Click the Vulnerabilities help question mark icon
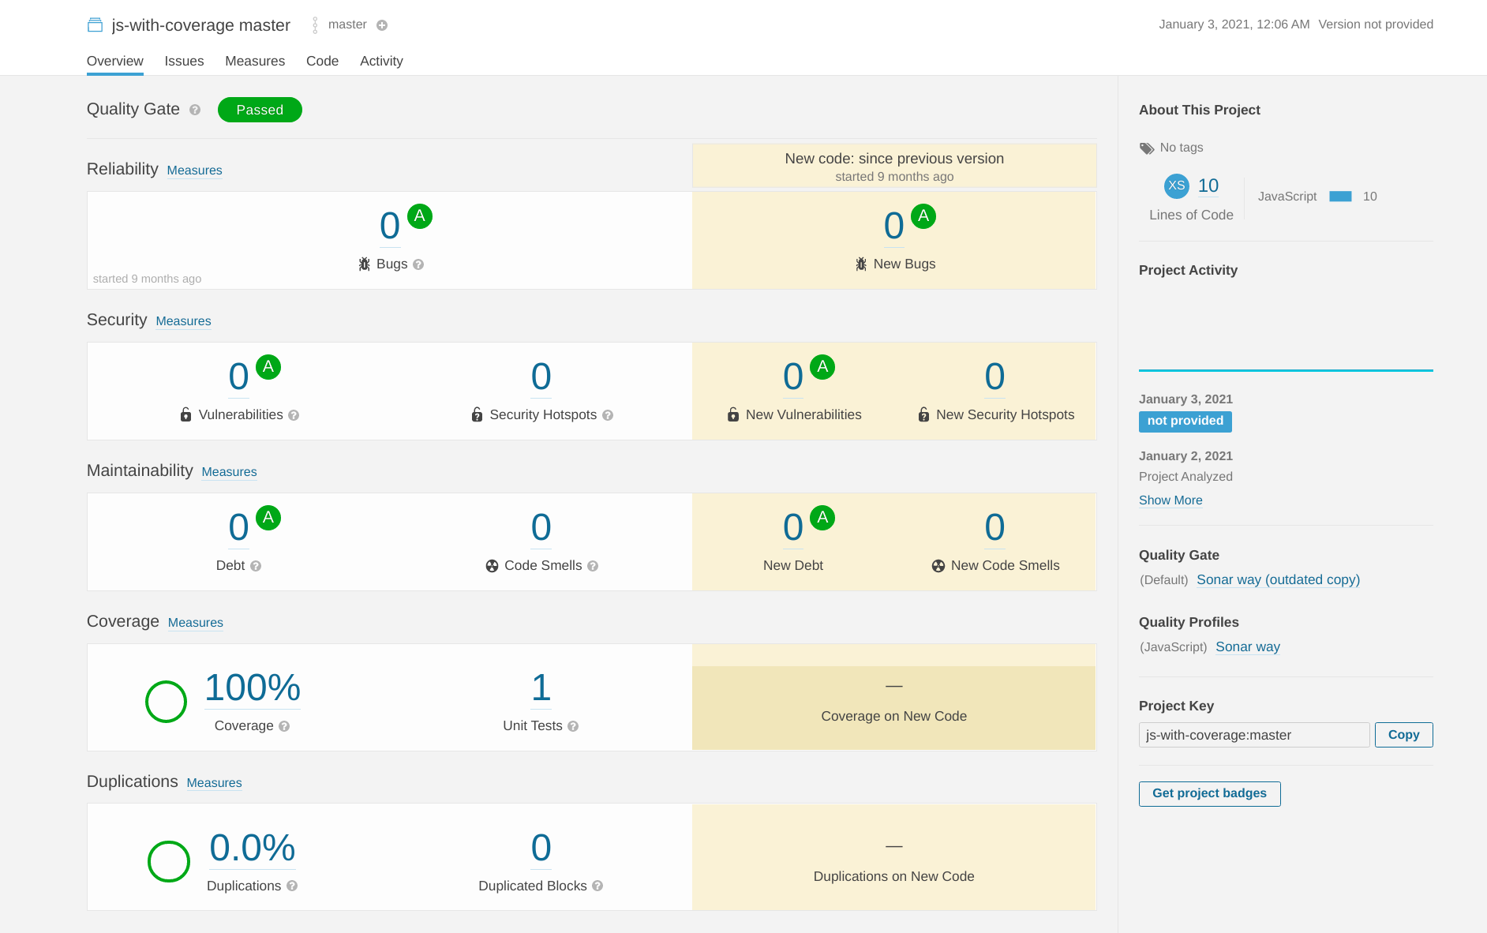The height and width of the screenshot is (933, 1487). (294, 415)
